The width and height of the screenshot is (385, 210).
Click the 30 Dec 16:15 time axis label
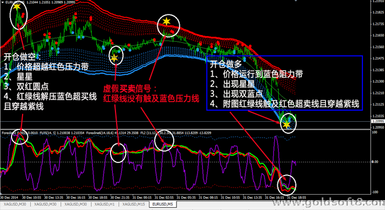tap(76, 197)
